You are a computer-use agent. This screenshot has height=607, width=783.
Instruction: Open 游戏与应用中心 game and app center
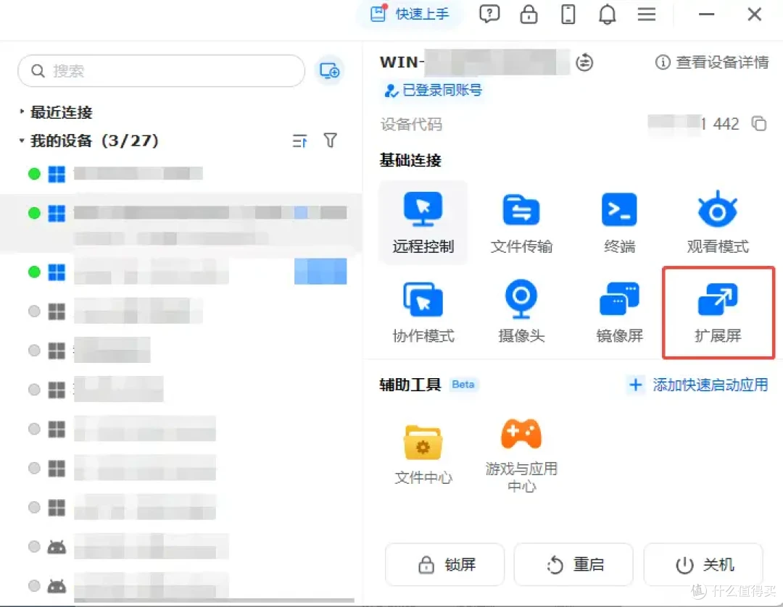click(521, 454)
